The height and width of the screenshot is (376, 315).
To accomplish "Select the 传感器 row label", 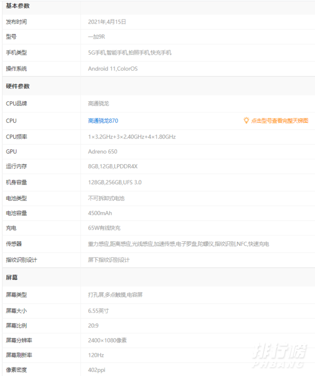I will [14, 244].
